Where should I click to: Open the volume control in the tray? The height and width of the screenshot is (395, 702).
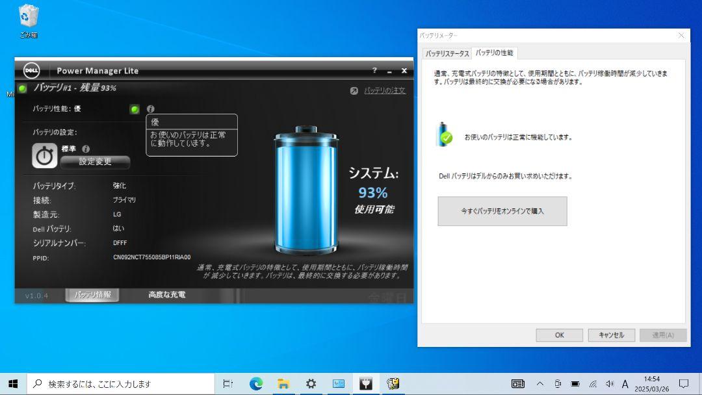pyautogui.click(x=609, y=384)
